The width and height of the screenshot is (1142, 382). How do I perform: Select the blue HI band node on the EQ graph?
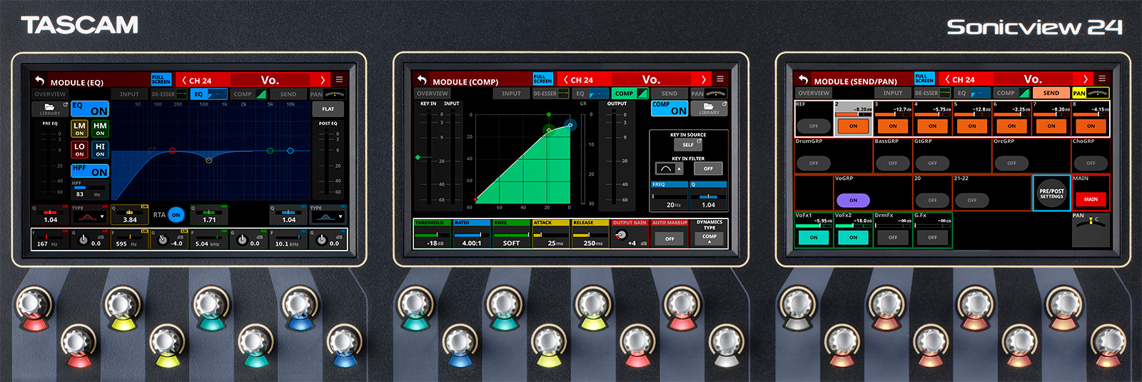290,151
